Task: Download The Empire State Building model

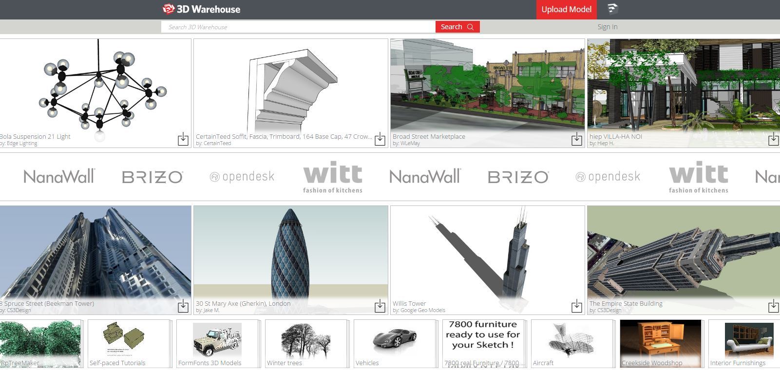Action: pyautogui.click(x=774, y=306)
